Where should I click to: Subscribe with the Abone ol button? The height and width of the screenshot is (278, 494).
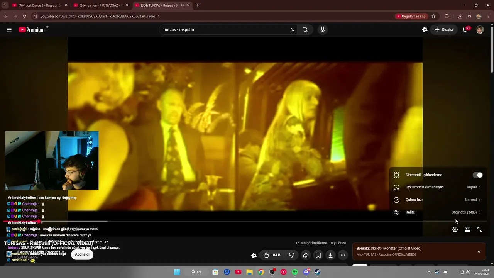point(82,254)
